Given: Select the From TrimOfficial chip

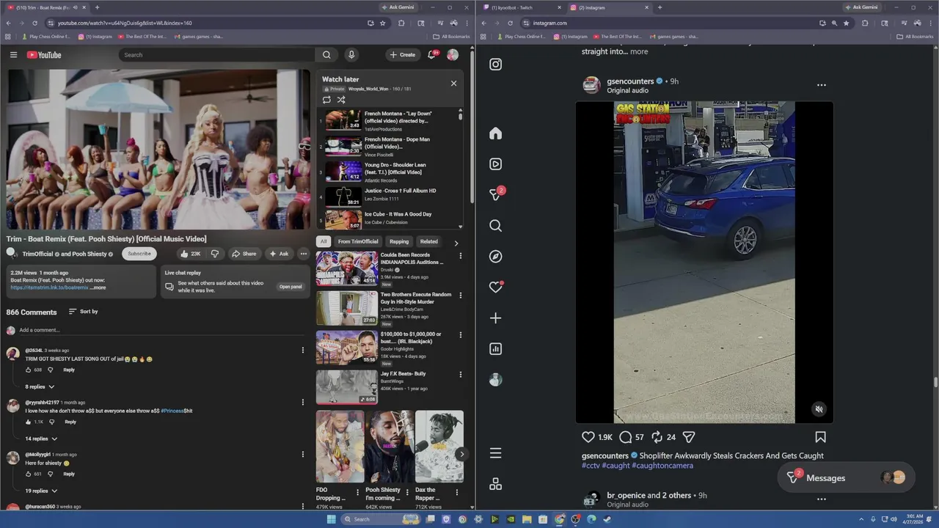Looking at the screenshot, I should pos(358,241).
